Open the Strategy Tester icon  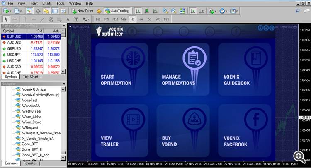(63, 11)
